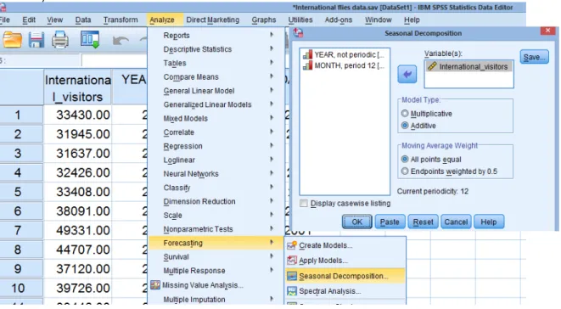Viewport: 561px width, 309px height.
Task: Choose All points equal weighting
Action: [x=405, y=160]
